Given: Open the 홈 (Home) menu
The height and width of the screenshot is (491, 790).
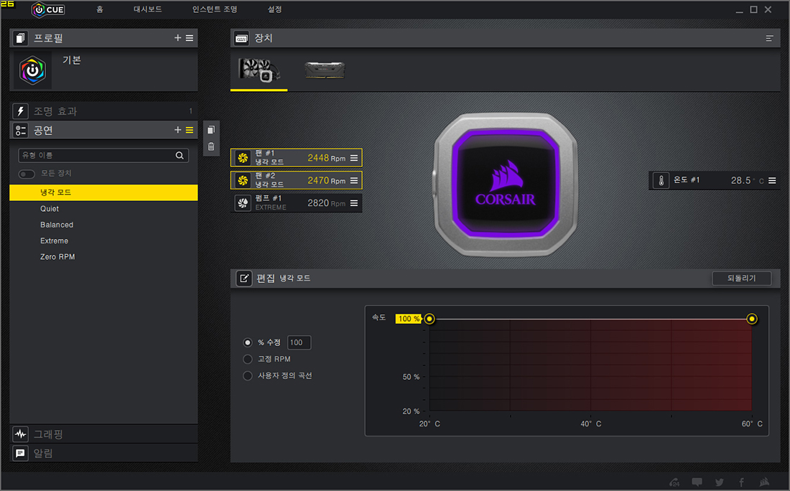Looking at the screenshot, I should coord(100,9).
